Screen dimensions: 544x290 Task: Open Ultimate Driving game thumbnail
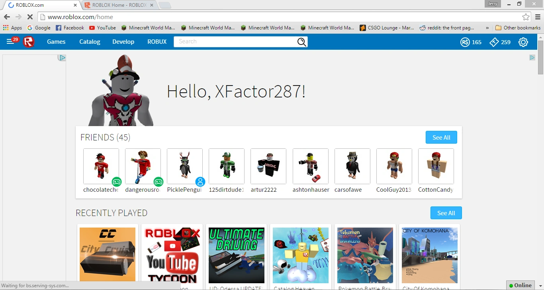point(237,255)
